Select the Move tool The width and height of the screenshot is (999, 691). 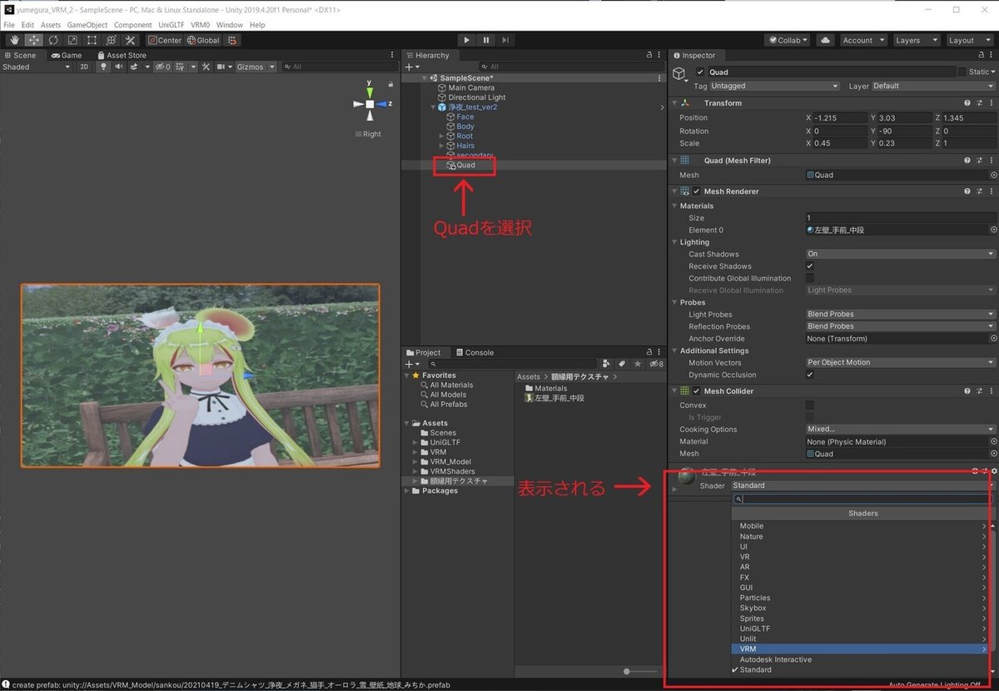pyautogui.click(x=34, y=40)
